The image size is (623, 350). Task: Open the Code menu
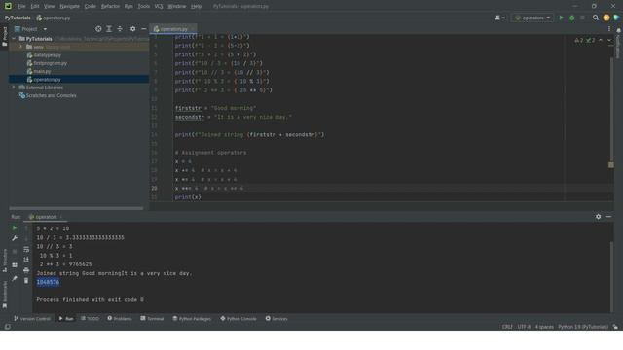pyautogui.click(x=91, y=7)
